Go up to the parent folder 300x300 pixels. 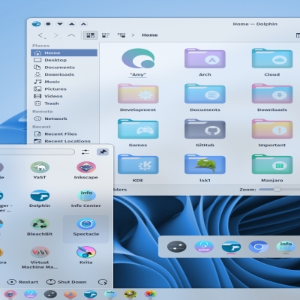[x=71, y=35]
